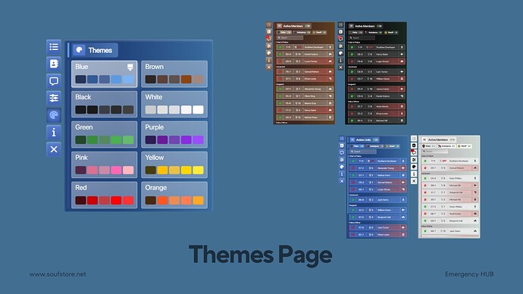Viewport: 523px width, 294px height.
Task: Click the darkest red swatch in Red theme
Action: tap(80, 200)
